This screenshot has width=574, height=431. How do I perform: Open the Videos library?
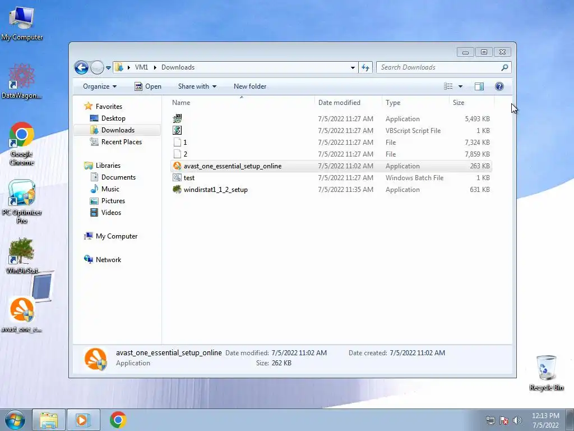click(111, 213)
